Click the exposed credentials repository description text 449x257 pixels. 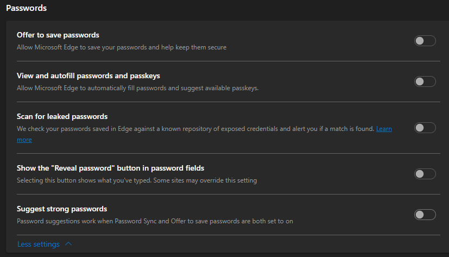click(195, 129)
